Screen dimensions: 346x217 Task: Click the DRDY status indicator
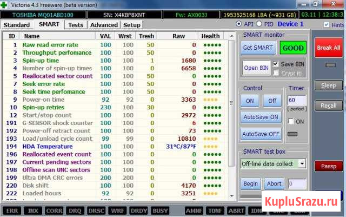point(137,209)
